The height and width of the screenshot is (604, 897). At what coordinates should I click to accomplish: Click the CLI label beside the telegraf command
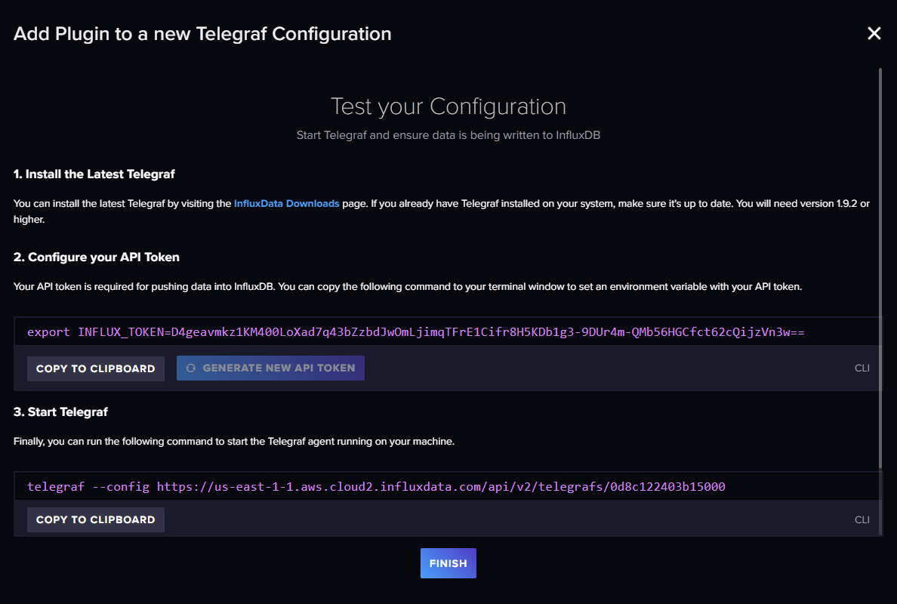862,519
